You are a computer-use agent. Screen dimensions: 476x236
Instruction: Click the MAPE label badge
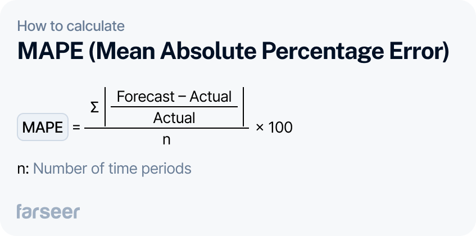pyautogui.click(x=43, y=127)
